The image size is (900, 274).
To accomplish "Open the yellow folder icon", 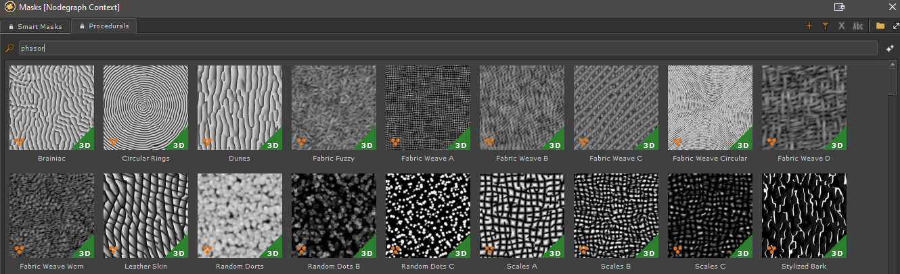I will tap(880, 26).
